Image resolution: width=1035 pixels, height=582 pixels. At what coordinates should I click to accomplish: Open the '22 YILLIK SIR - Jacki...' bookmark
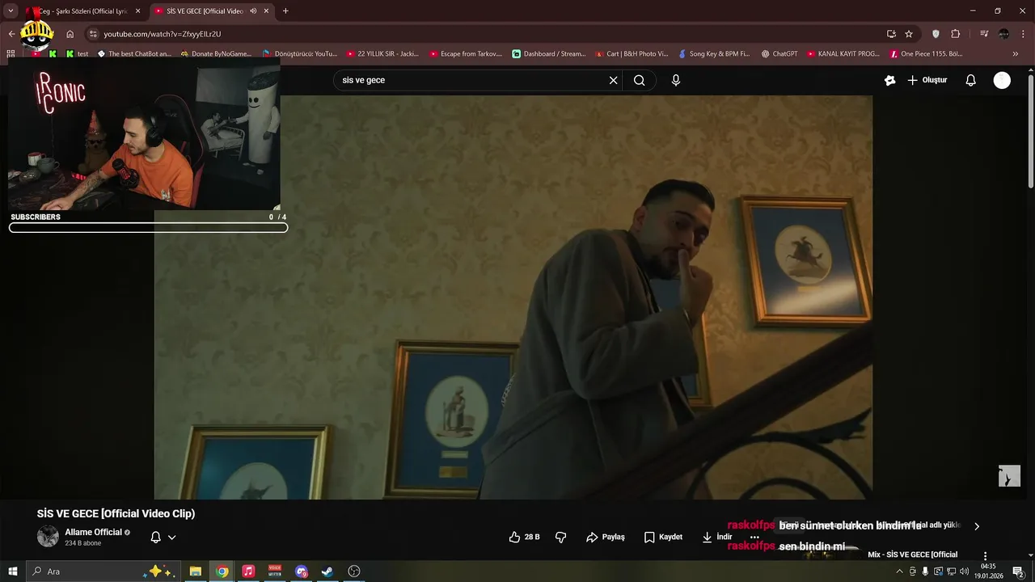point(382,54)
